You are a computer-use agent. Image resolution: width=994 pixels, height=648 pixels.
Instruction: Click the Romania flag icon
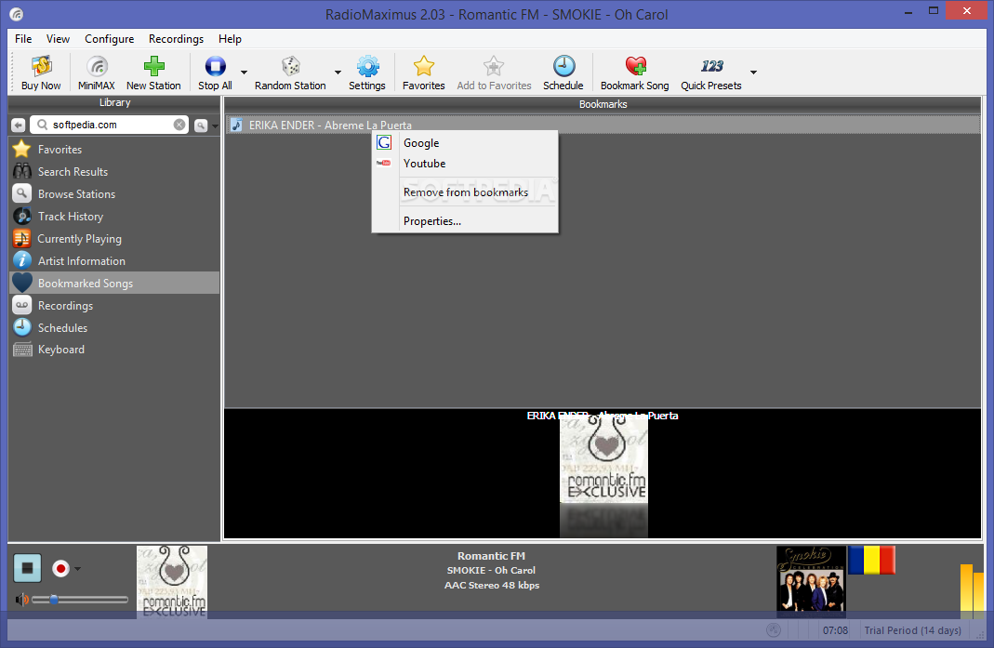pos(871,560)
